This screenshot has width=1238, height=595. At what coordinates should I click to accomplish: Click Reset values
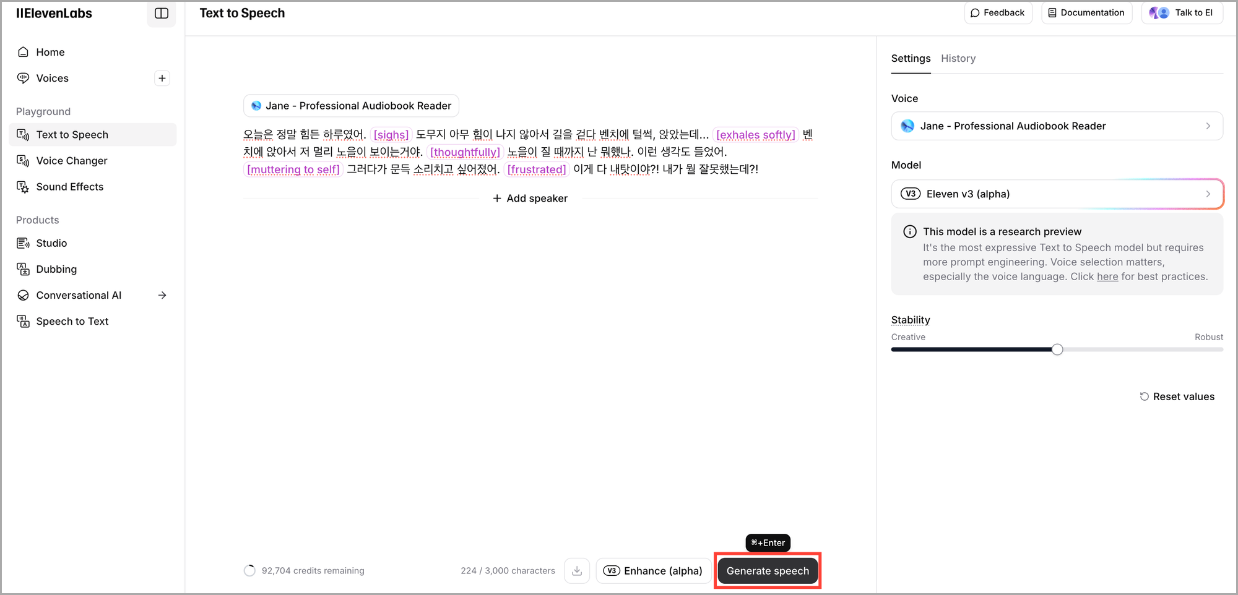(1177, 396)
